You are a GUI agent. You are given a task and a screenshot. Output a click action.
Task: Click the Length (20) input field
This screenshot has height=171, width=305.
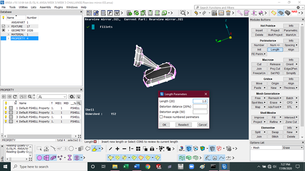(x=200, y=101)
